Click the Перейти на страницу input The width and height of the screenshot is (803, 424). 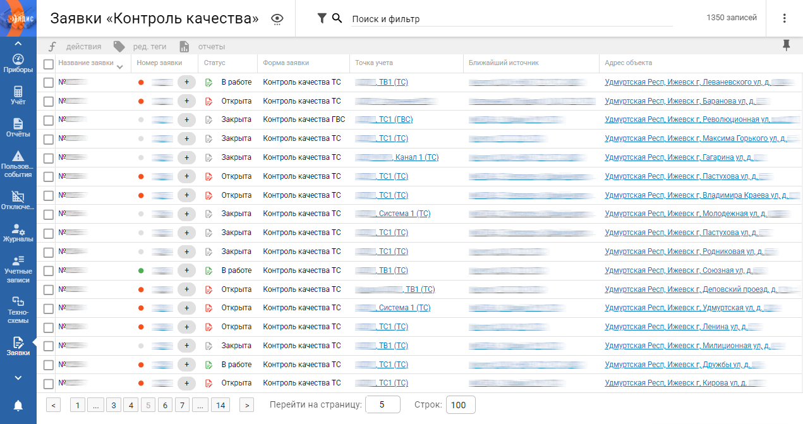coord(382,405)
